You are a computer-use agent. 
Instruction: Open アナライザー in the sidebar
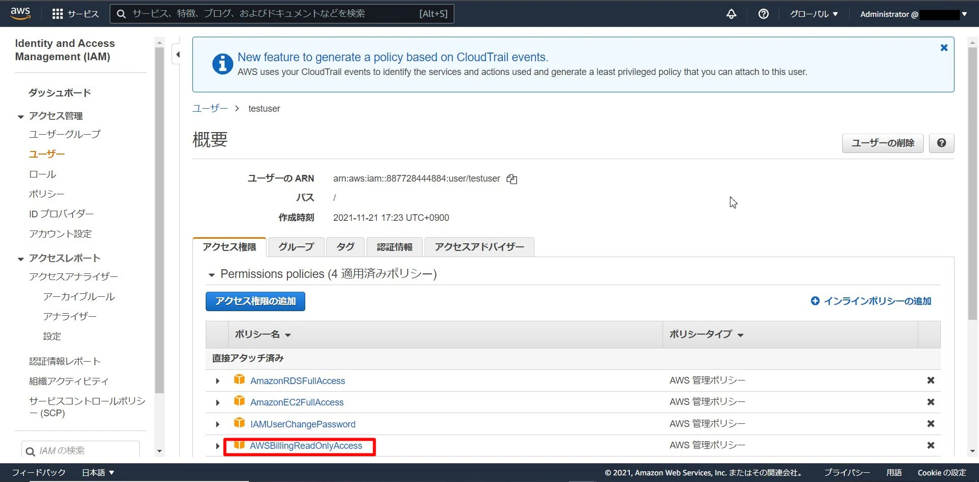pyautogui.click(x=70, y=316)
